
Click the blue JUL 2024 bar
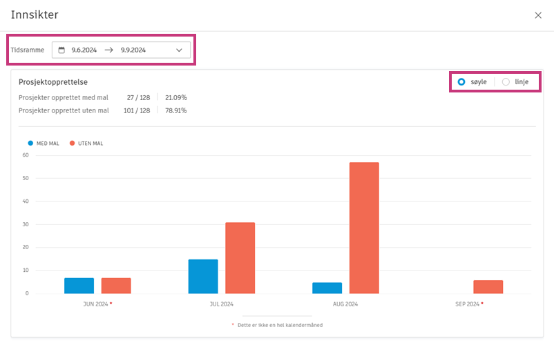(x=203, y=277)
